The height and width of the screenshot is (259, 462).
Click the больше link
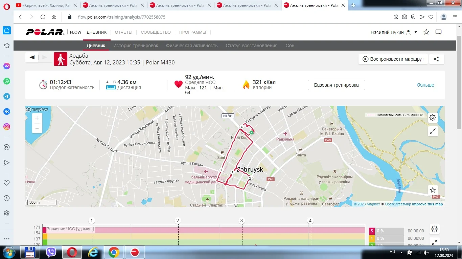tap(425, 85)
